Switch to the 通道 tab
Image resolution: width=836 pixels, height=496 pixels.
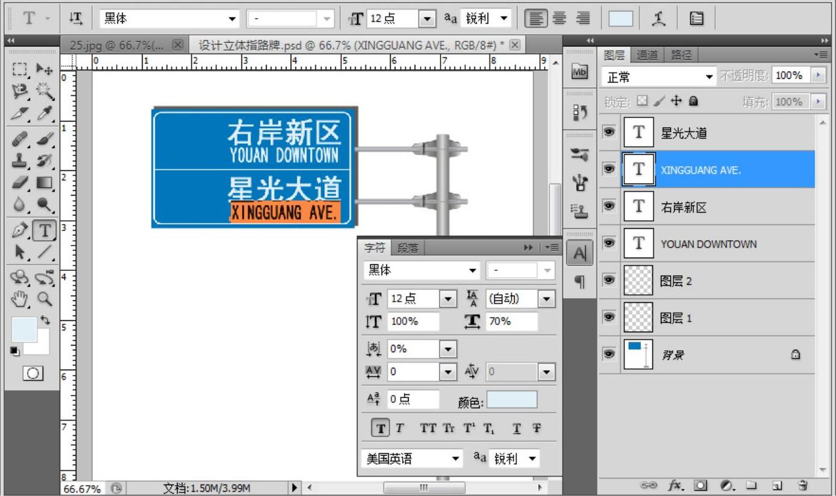click(647, 55)
